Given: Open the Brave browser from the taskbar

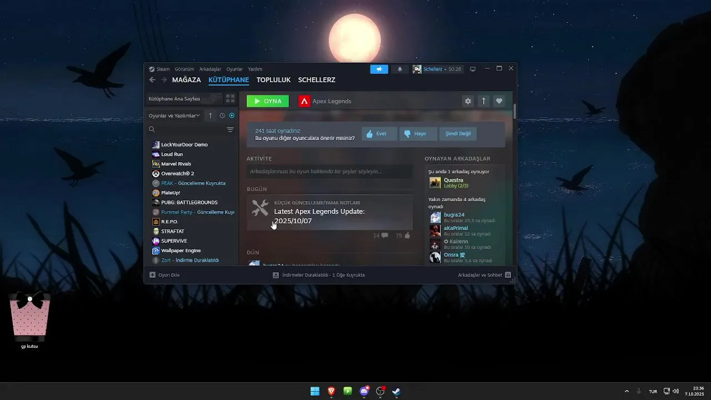Looking at the screenshot, I should tap(332, 391).
